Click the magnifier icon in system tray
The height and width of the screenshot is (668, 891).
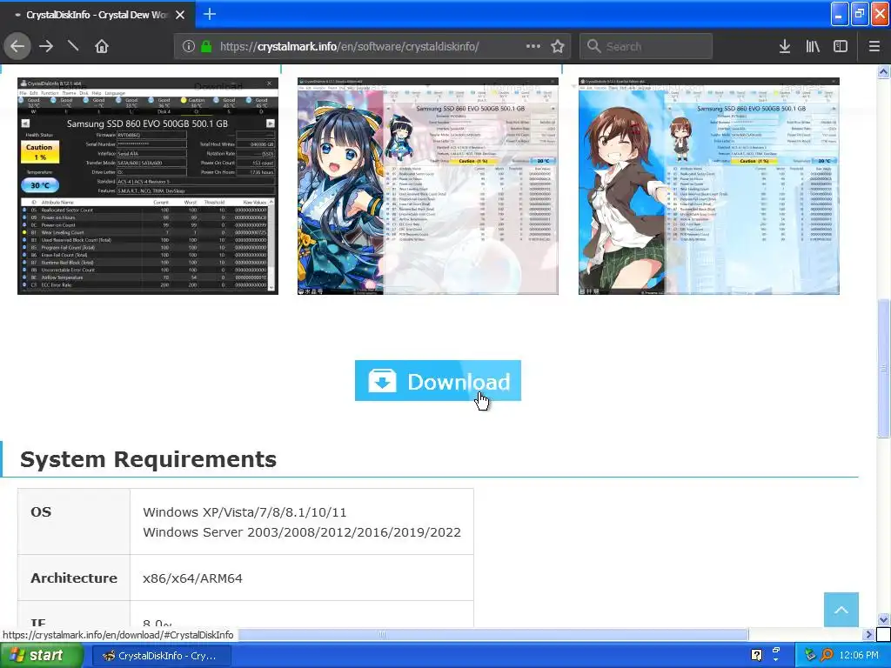(827, 656)
